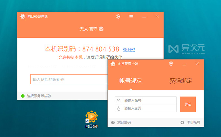
Task: Open the hamburger menu in main window
Action: pos(131,17)
